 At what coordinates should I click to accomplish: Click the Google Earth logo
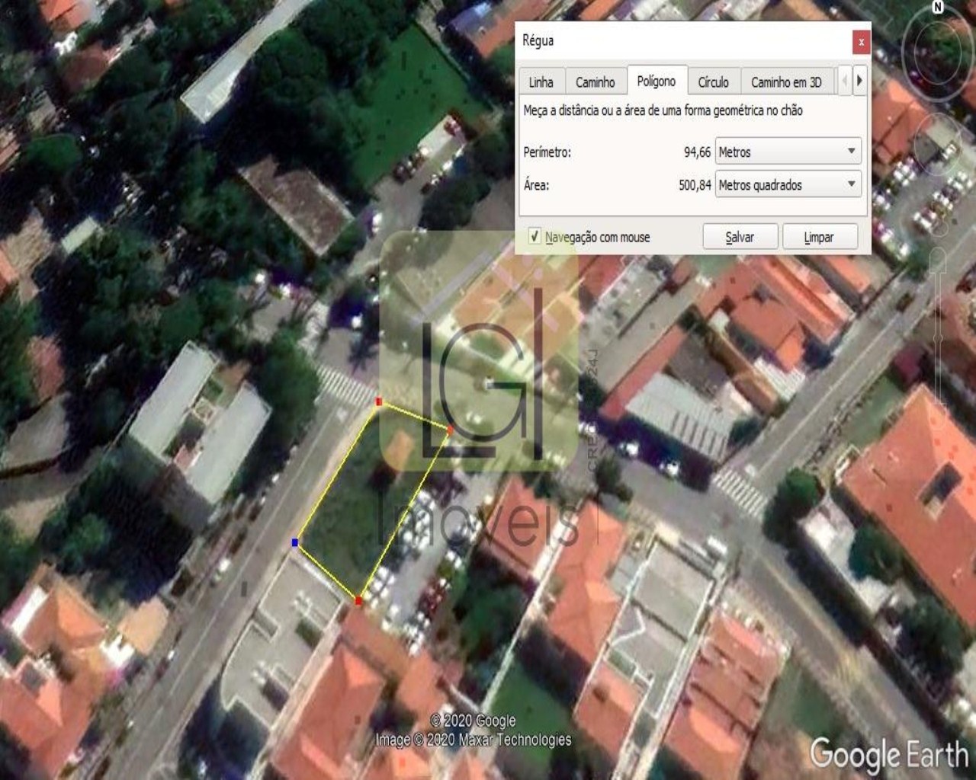(x=888, y=753)
